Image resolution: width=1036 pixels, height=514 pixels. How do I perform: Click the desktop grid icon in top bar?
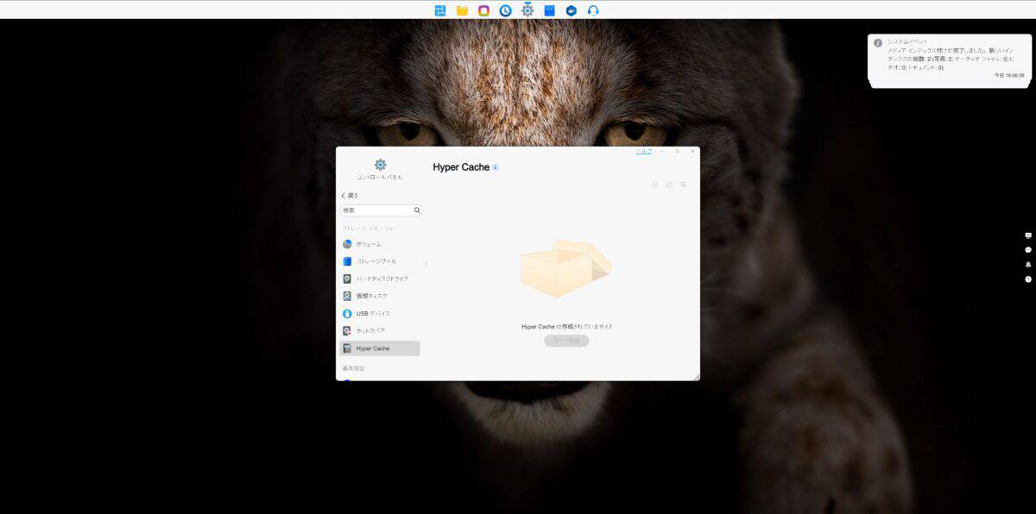pos(440,10)
